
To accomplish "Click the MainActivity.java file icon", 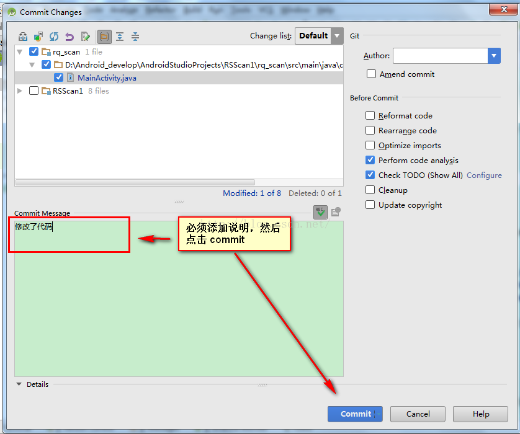I will (70, 77).
